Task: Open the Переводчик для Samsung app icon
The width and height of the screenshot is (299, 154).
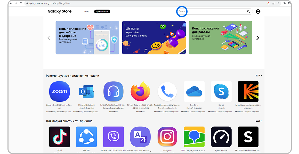Action: pos(140,137)
